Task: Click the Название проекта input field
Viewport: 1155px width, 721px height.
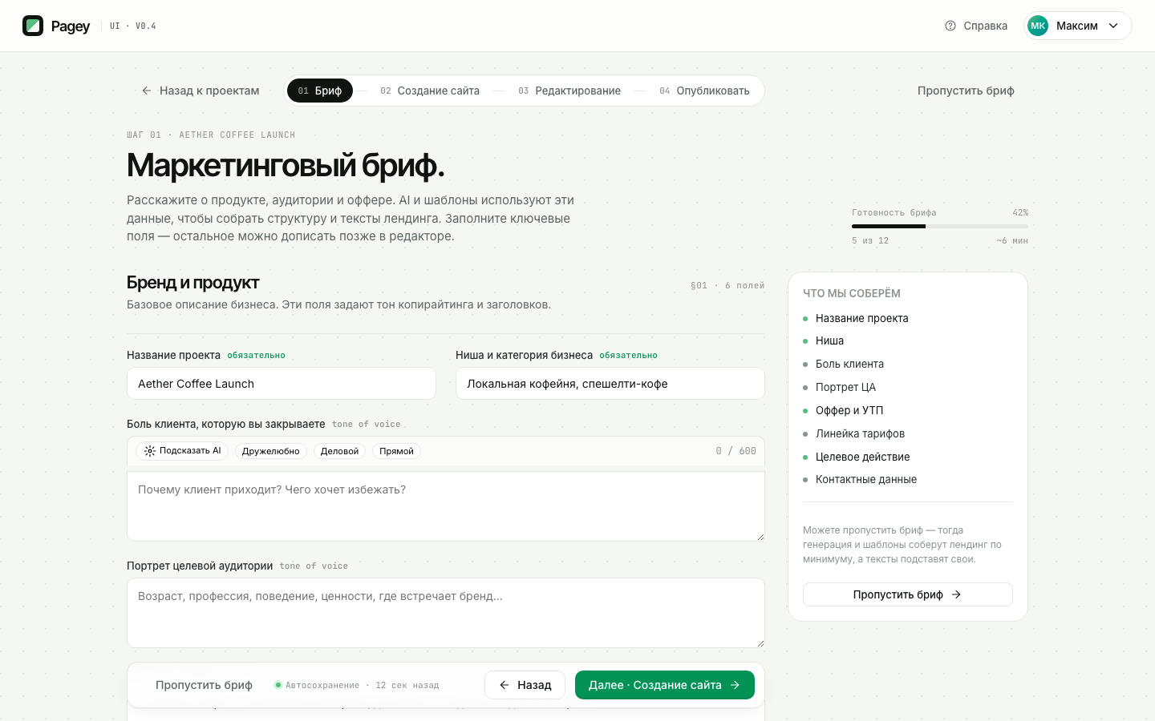Action: coord(282,384)
